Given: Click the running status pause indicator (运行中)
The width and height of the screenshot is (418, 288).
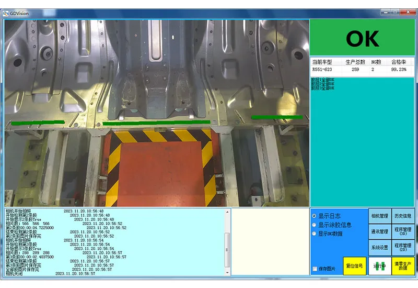Looking at the screenshot, I should coord(379,265).
